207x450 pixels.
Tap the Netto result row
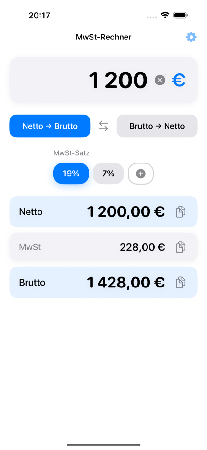pyautogui.click(x=103, y=212)
